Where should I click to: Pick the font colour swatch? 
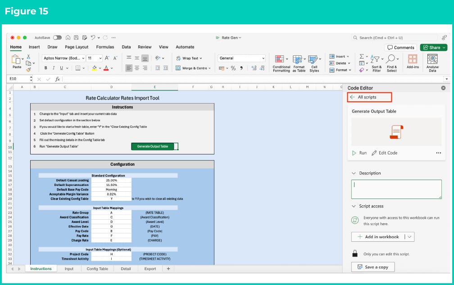(106, 68)
